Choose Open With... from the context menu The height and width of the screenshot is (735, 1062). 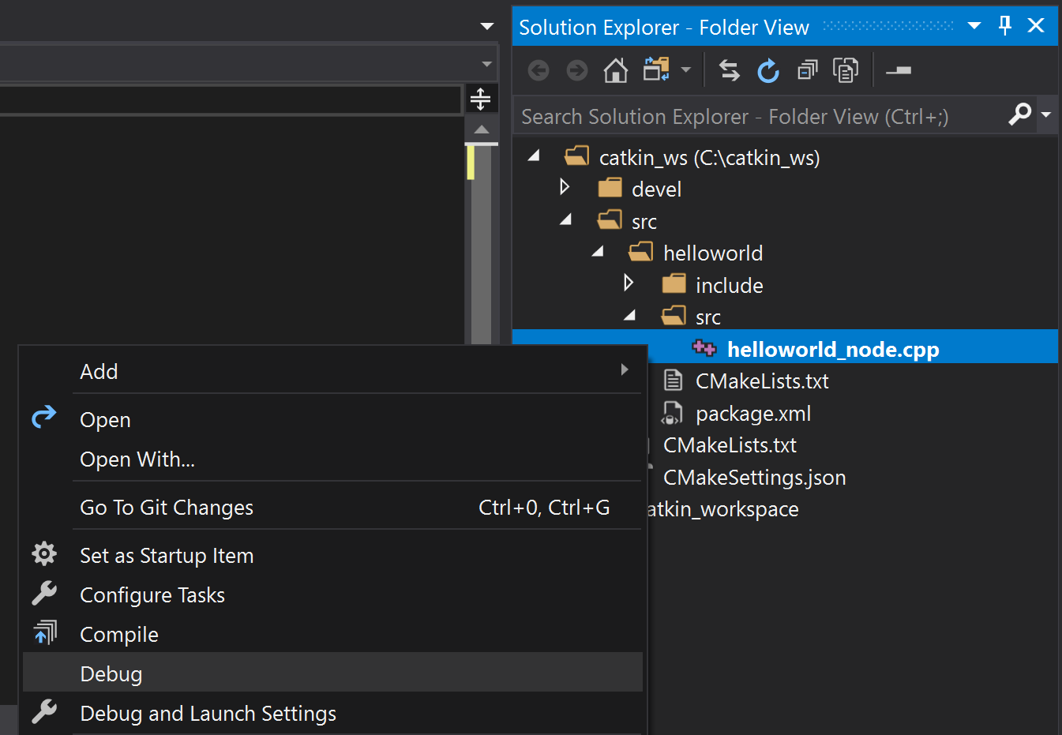pyautogui.click(x=332, y=459)
